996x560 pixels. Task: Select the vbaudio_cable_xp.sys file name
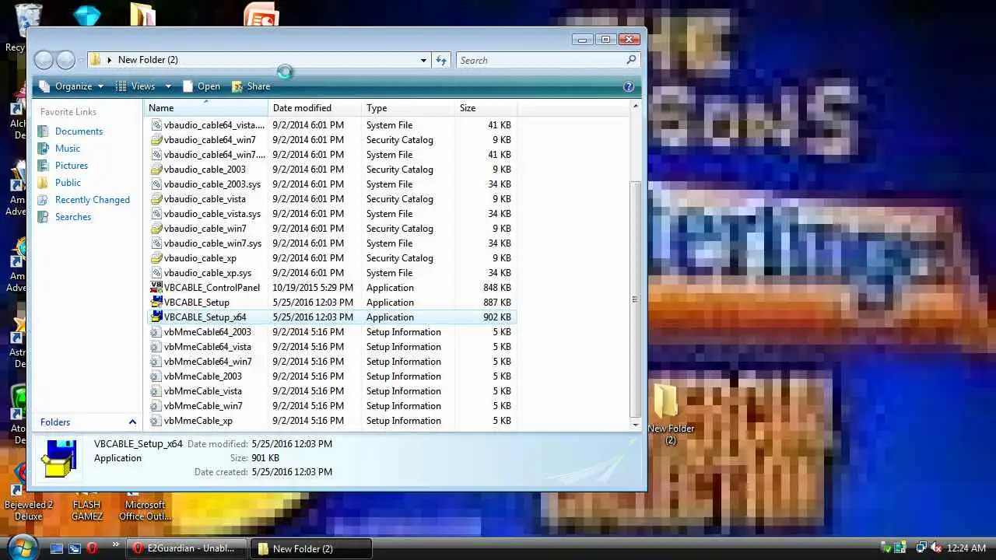point(208,273)
